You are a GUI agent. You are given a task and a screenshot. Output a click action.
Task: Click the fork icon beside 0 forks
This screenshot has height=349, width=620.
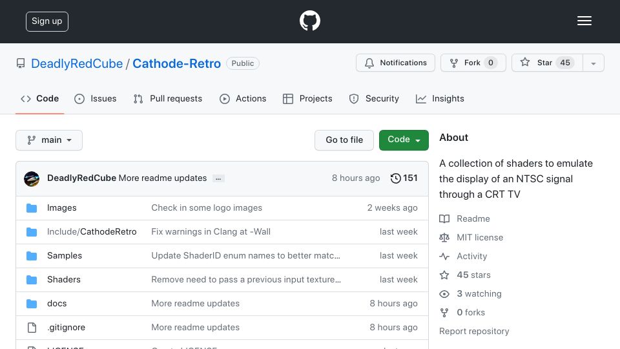[x=444, y=313]
